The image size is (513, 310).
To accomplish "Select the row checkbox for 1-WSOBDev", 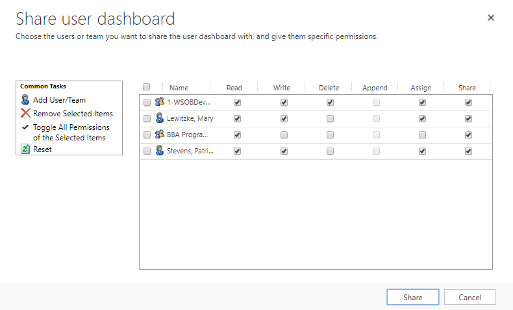I will 147,103.
